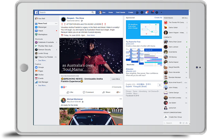Open the Friend Requests icon

coord(137,12)
